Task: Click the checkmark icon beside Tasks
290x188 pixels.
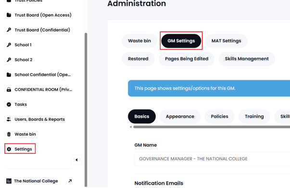Action: pyautogui.click(x=9, y=104)
